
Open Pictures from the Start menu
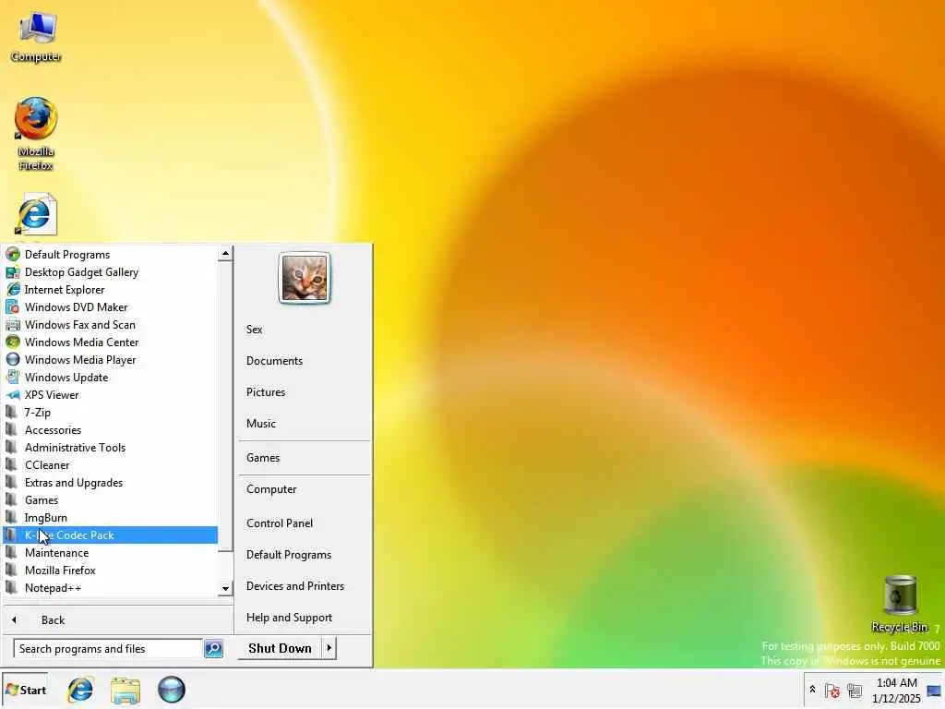coord(304,391)
